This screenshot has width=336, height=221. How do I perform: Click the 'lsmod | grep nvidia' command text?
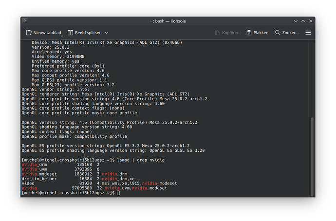tap(141, 160)
